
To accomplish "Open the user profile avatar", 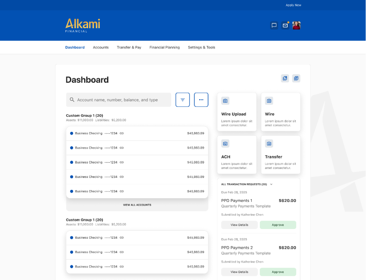I will [296, 25].
